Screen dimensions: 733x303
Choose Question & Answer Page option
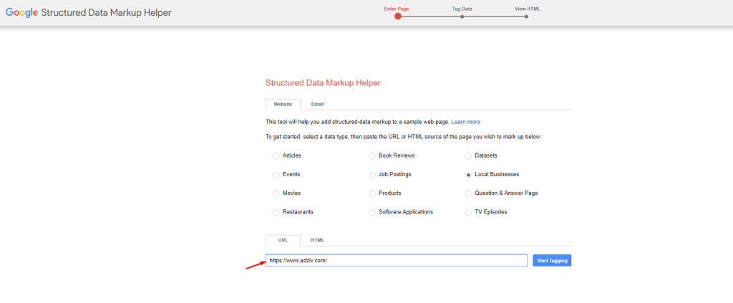(468, 193)
